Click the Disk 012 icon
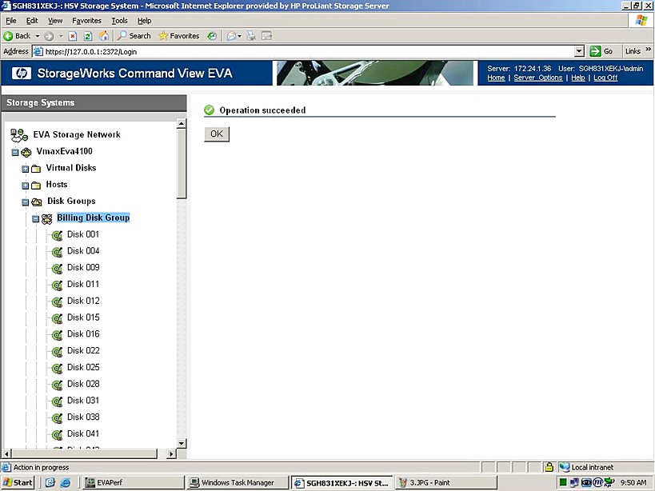The image size is (655, 491). click(x=57, y=301)
